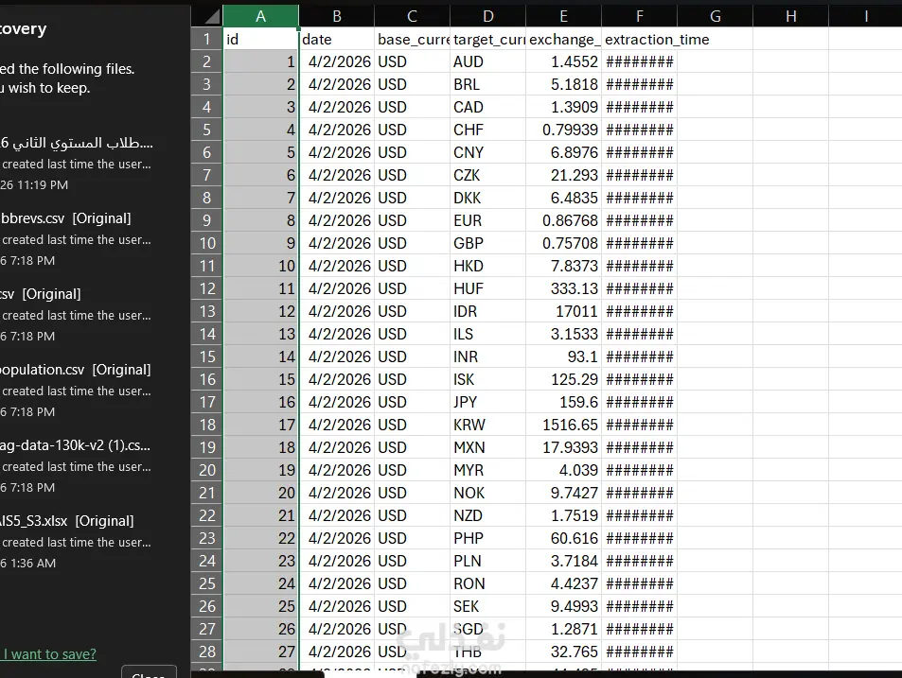Select column A header
Viewport: 902px width, 678px height.
click(x=260, y=16)
